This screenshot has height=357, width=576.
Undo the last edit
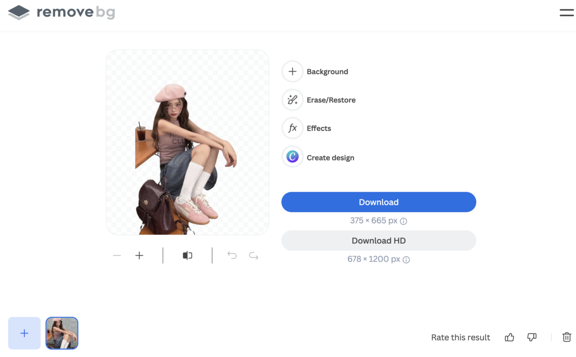(232, 255)
